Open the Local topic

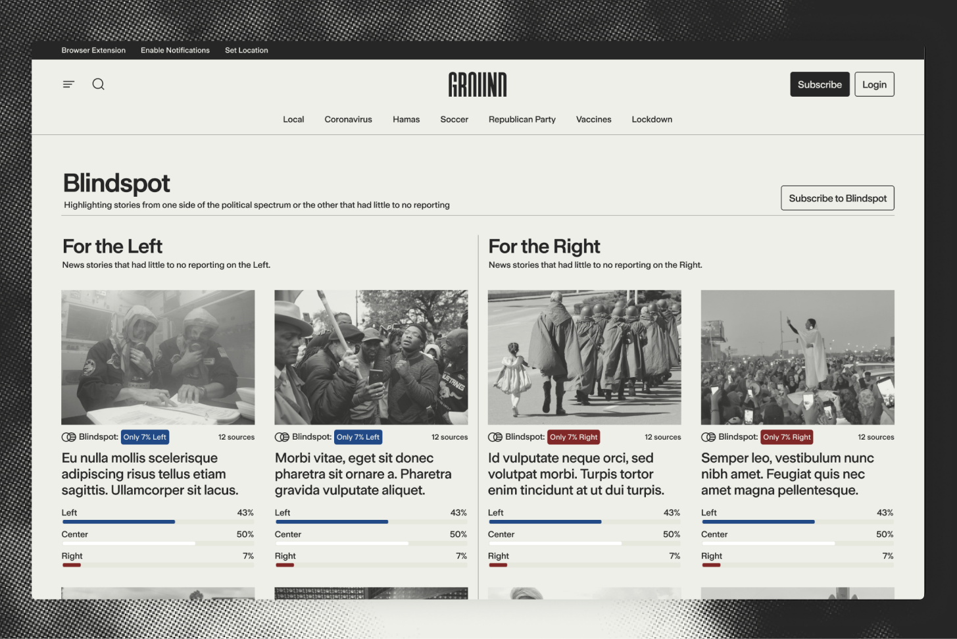293,119
